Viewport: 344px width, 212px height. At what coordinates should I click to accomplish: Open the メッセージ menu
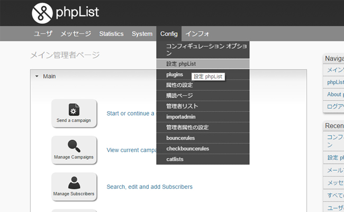pos(76,33)
